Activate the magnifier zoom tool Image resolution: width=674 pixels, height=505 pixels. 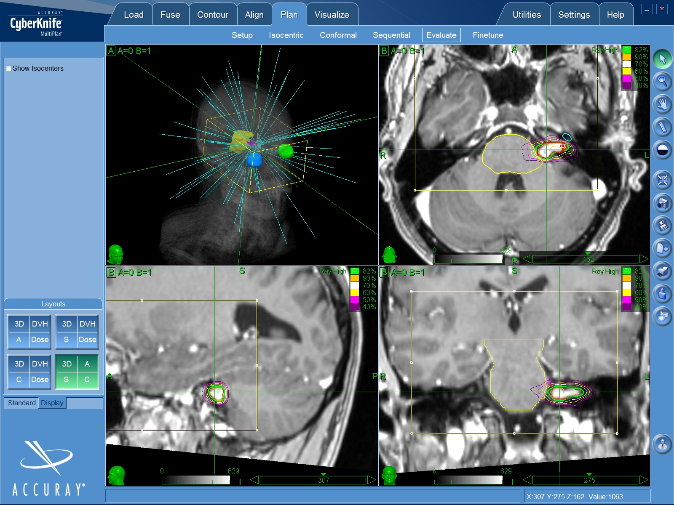tap(662, 81)
